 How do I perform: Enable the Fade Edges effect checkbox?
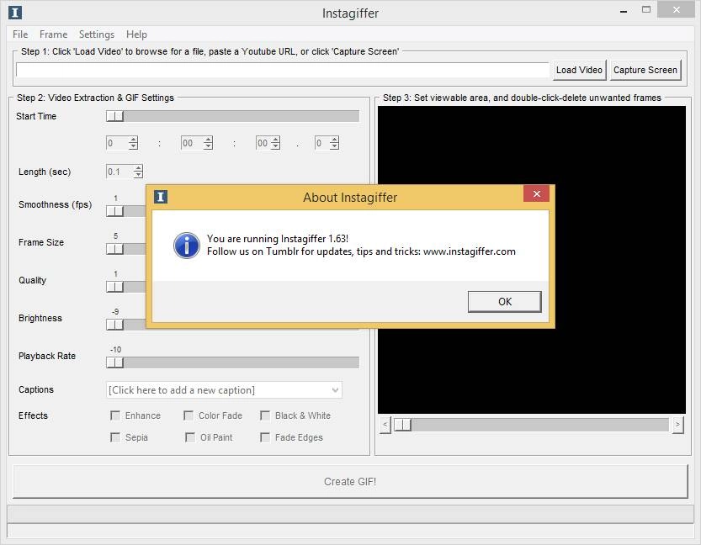pyautogui.click(x=265, y=437)
